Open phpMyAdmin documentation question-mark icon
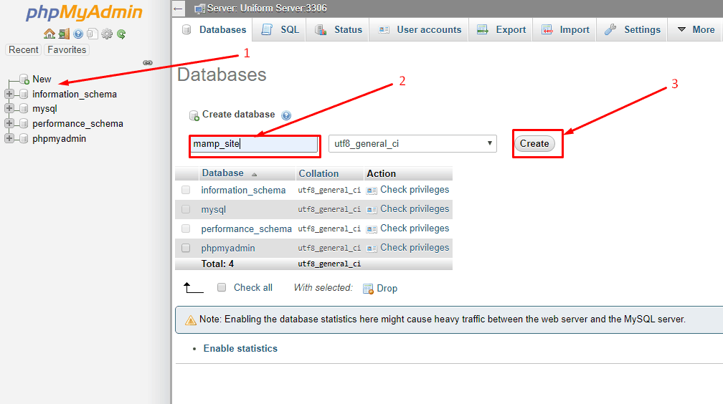Screen dimensions: 723x404 (78, 34)
